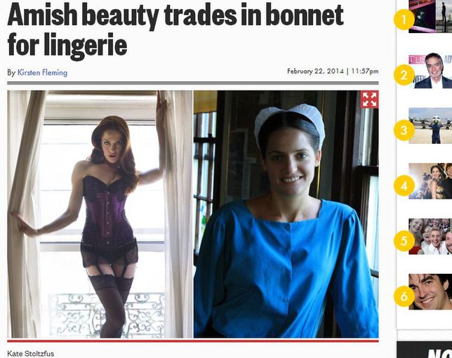Click the number 2 trending badge
The width and height of the screenshot is (452, 358).
click(x=404, y=75)
